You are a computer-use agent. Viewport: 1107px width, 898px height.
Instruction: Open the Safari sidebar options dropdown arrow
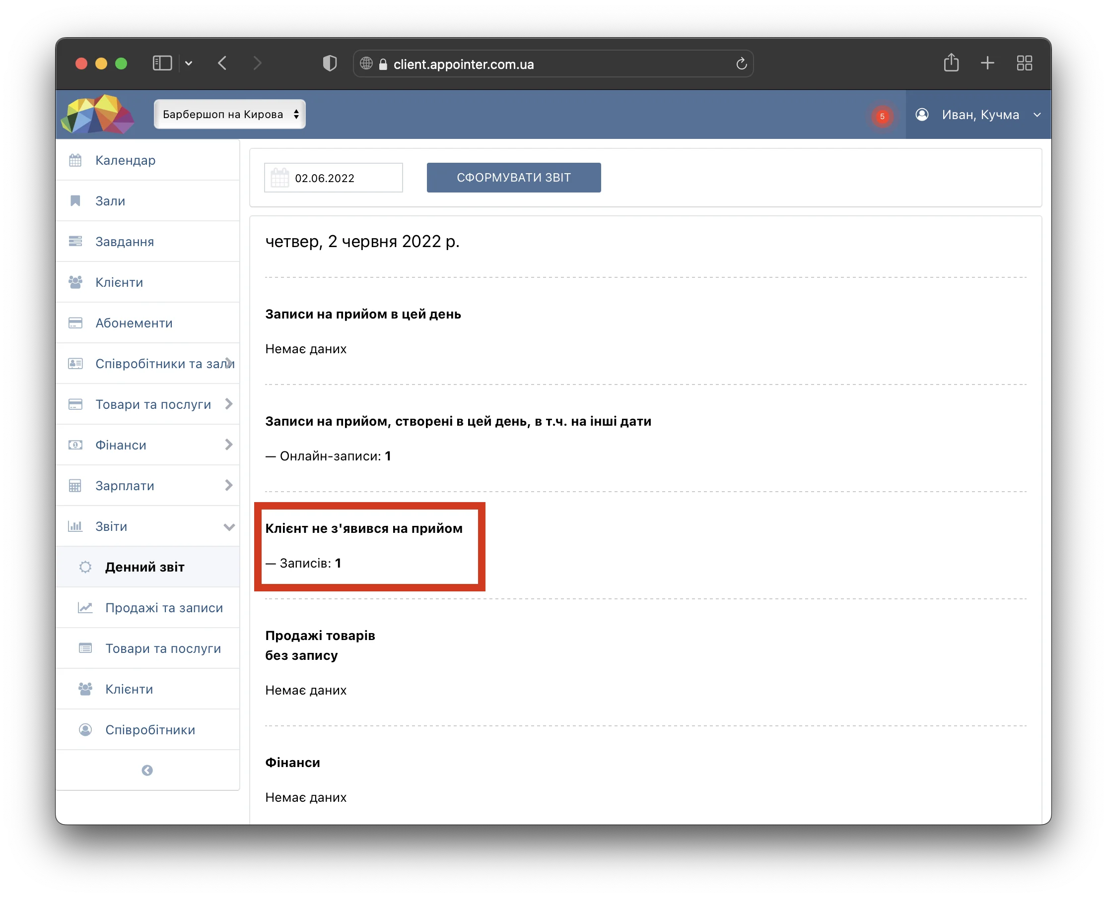[189, 63]
